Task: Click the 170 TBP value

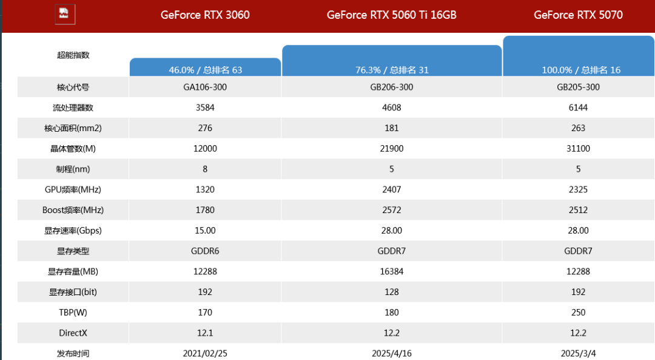Action: tap(205, 312)
